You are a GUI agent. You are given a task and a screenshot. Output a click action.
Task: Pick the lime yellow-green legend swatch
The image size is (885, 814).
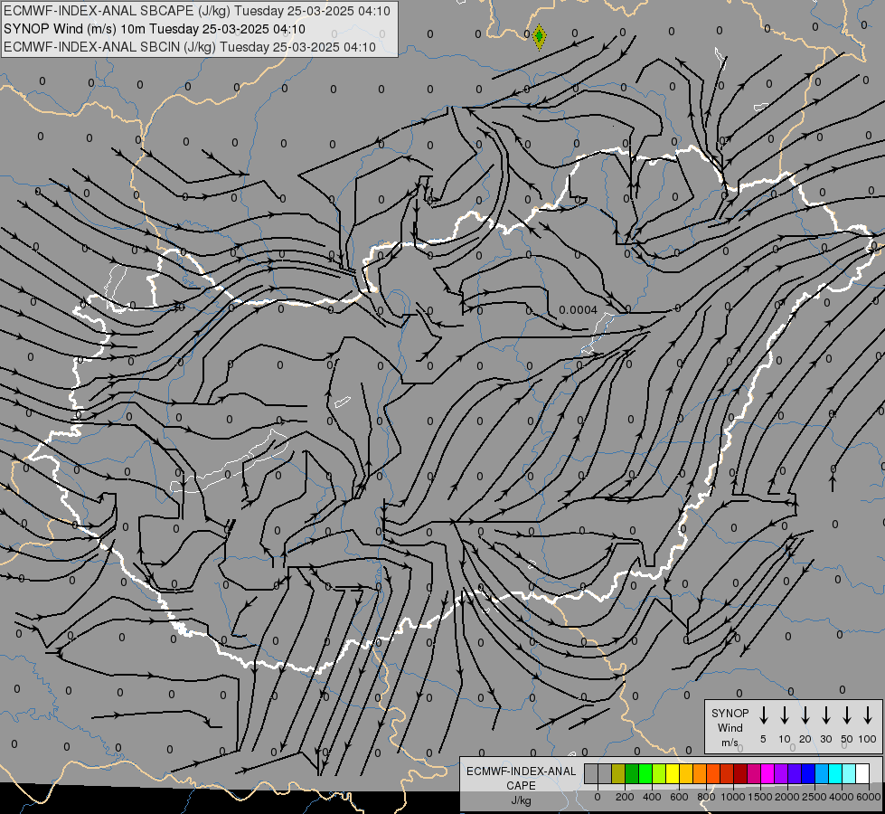pyautogui.click(x=659, y=773)
